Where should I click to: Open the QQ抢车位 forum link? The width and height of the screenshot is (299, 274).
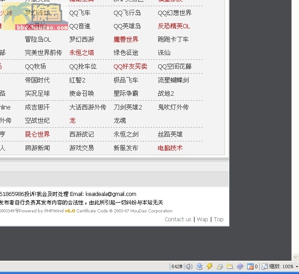click(x=83, y=67)
